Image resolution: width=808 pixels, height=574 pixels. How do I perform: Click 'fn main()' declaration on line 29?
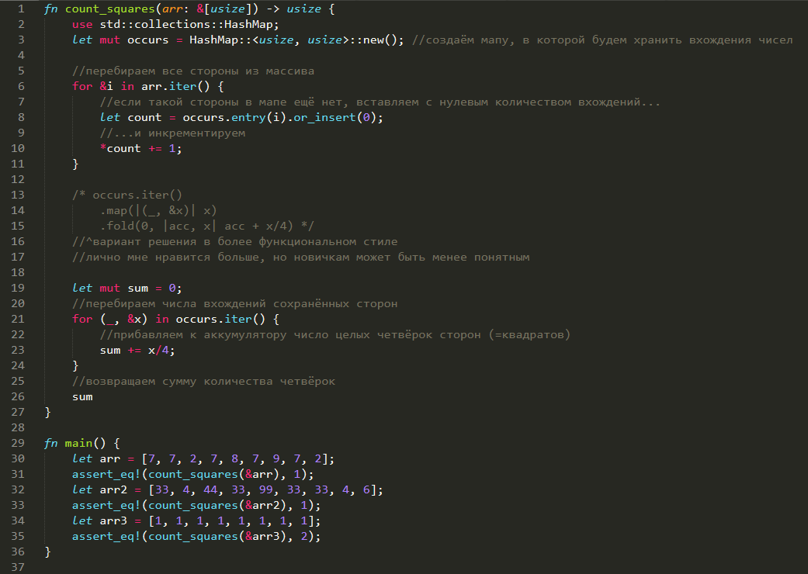point(81,443)
